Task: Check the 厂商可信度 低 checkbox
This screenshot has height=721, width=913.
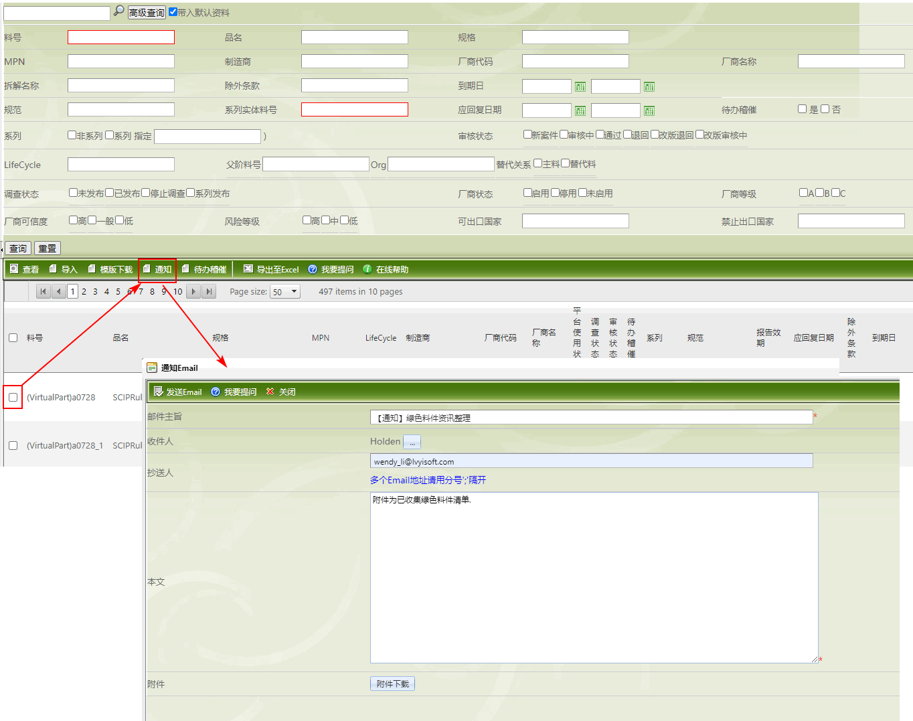Action: click(x=119, y=220)
